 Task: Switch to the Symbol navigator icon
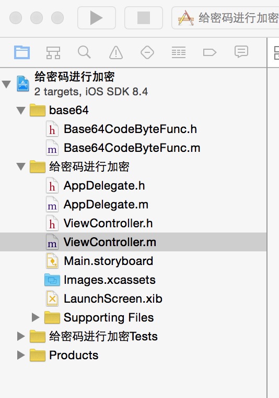click(53, 52)
